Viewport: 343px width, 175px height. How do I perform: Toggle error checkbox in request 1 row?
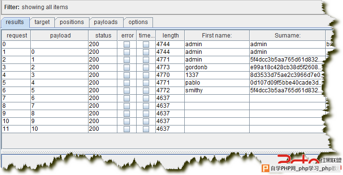(127, 52)
